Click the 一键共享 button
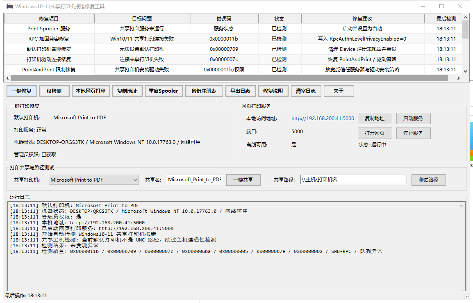Image resolution: width=473 pixels, height=303 pixels. coord(243,180)
